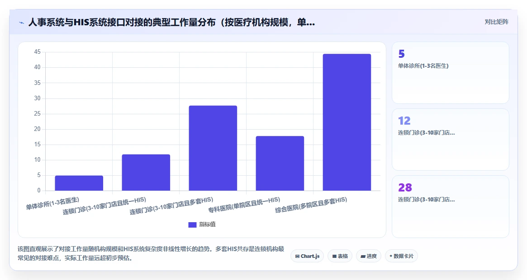Viewport: 527px width, 280px height.
Task: Click the caption under value 12
Action: pyautogui.click(x=426, y=133)
